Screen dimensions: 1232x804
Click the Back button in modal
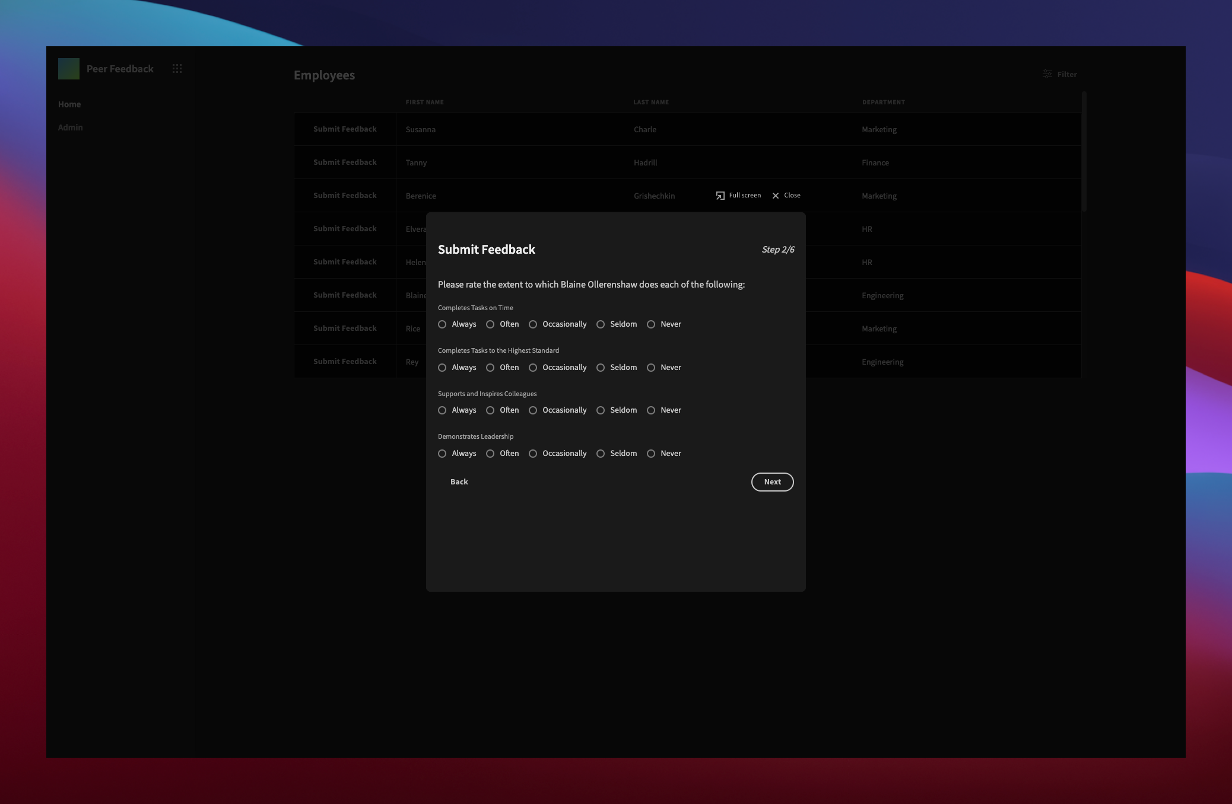tap(459, 482)
